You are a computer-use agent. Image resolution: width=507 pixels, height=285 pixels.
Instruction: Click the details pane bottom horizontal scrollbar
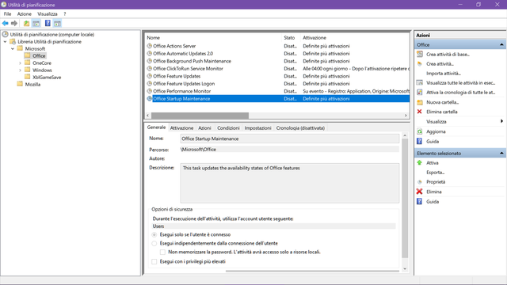312,271
